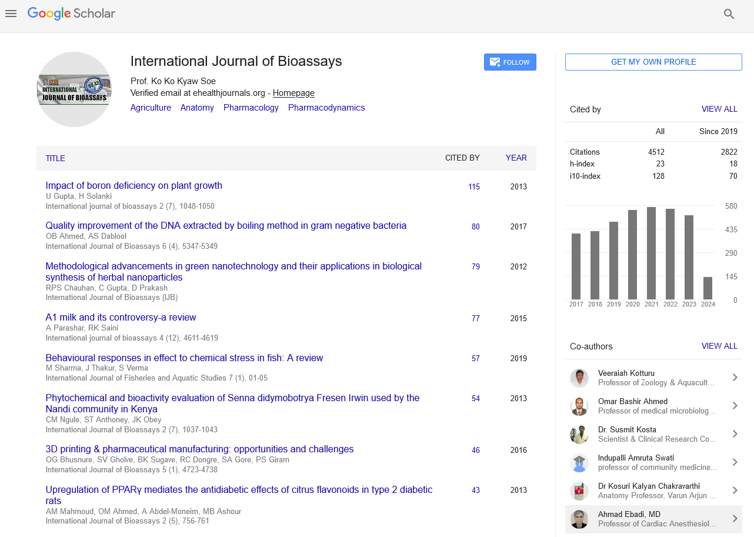The height and width of the screenshot is (537, 754).
Task: Open citation count 115
Action: coord(474,186)
